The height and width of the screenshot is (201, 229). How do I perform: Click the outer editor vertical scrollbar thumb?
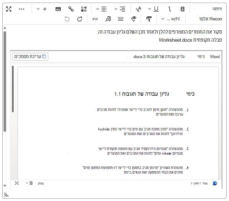click(5, 82)
